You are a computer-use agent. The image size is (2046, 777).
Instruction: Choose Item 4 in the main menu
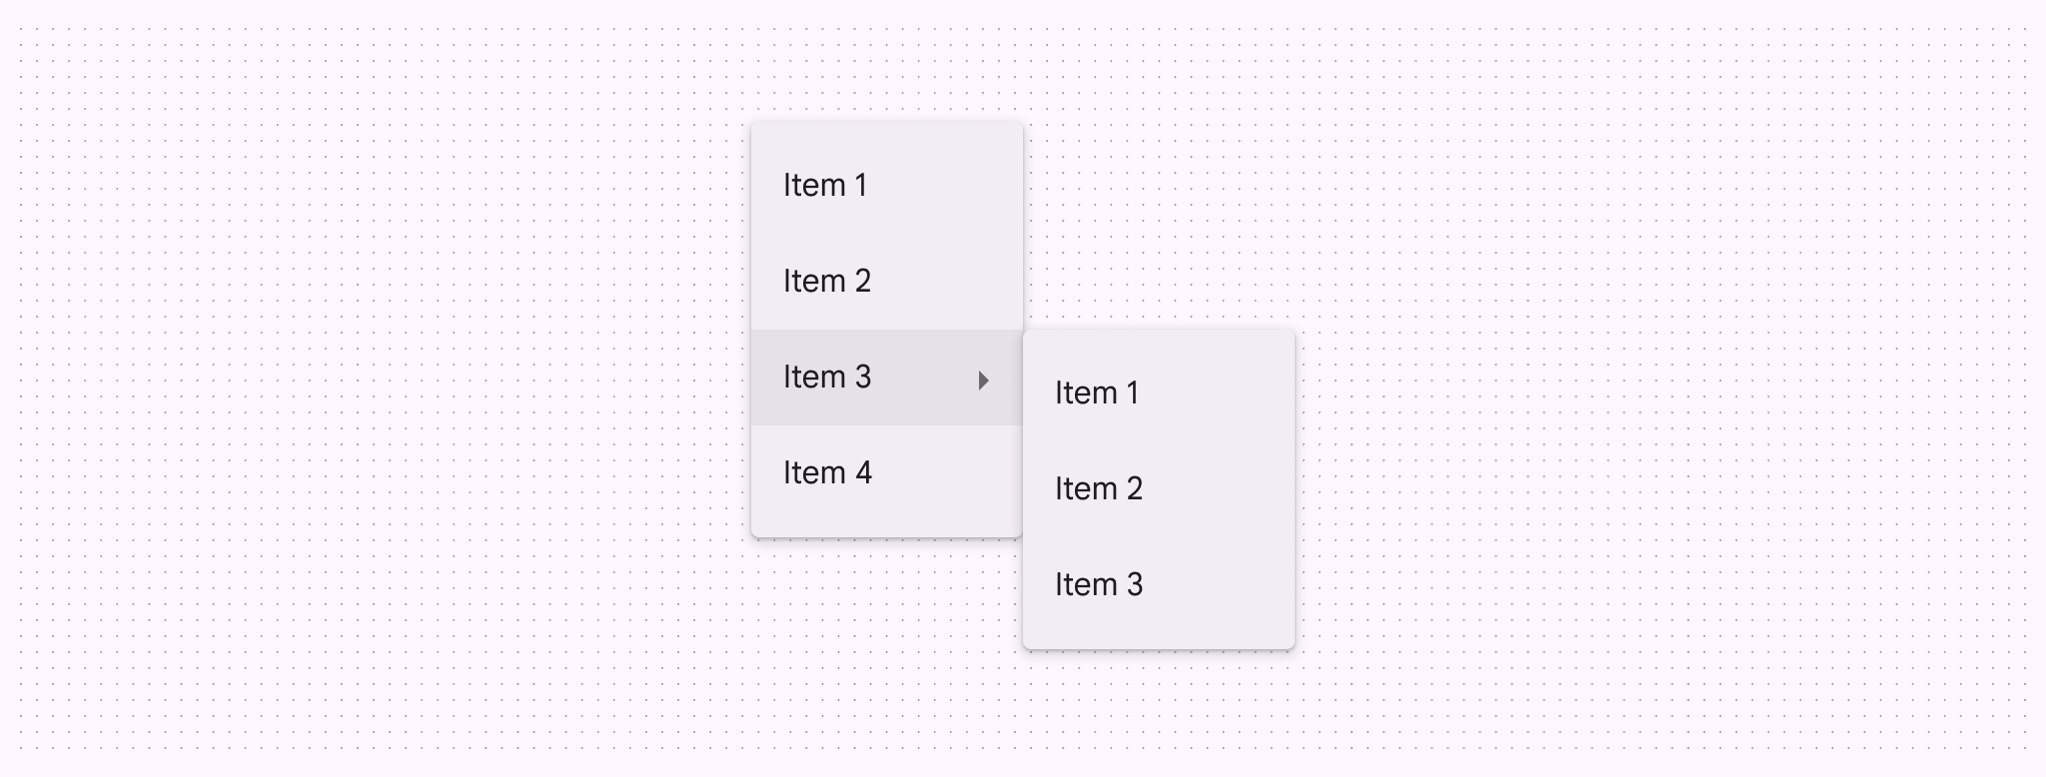(886, 473)
